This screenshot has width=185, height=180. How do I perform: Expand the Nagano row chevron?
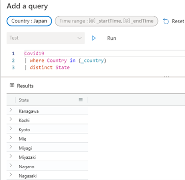pyautogui.click(x=11, y=165)
